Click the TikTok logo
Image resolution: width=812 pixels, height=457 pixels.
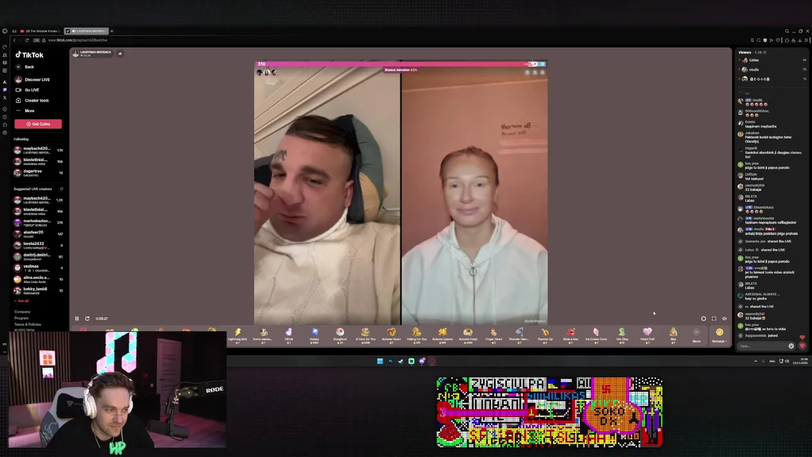pyautogui.click(x=29, y=55)
